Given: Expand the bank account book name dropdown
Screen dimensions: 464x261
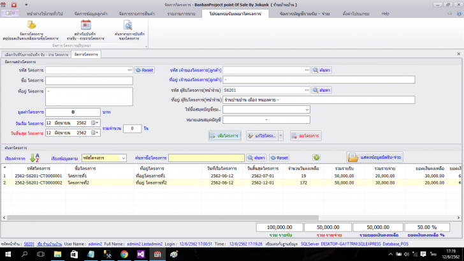Looking at the screenshot, I should tap(307, 109).
